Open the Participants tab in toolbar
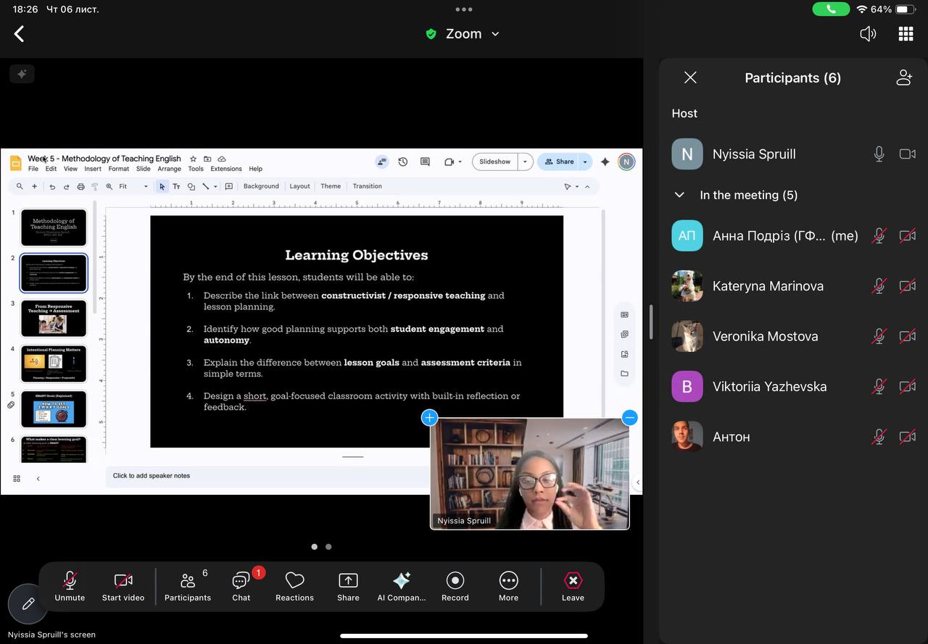This screenshot has width=928, height=644. tap(188, 581)
